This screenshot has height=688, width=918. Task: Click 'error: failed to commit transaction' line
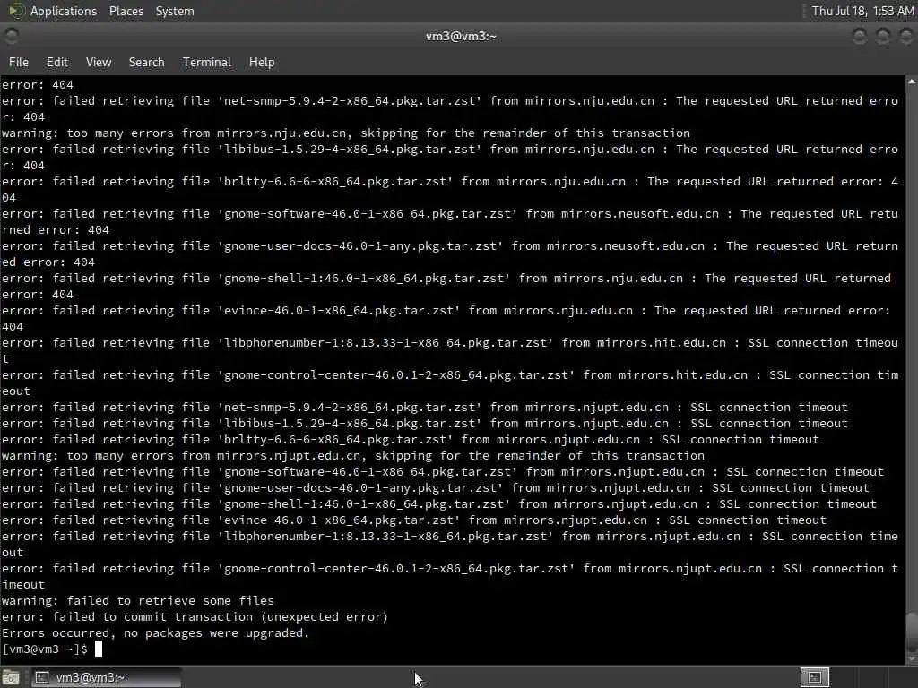[x=195, y=616]
